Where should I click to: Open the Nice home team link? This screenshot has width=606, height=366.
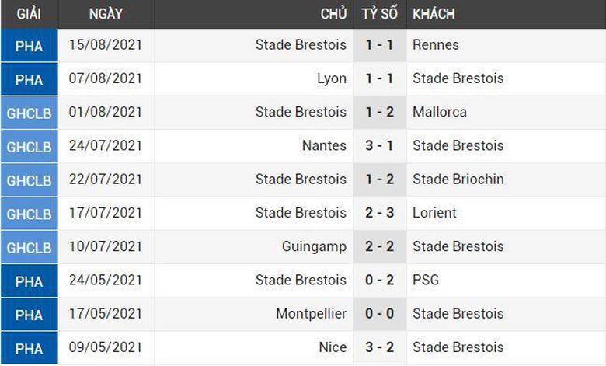pos(333,347)
